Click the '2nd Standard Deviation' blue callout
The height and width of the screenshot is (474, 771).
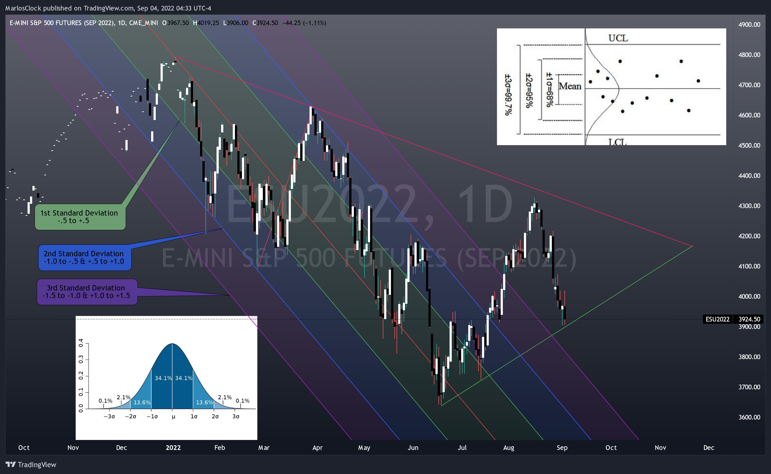(85, 257)
